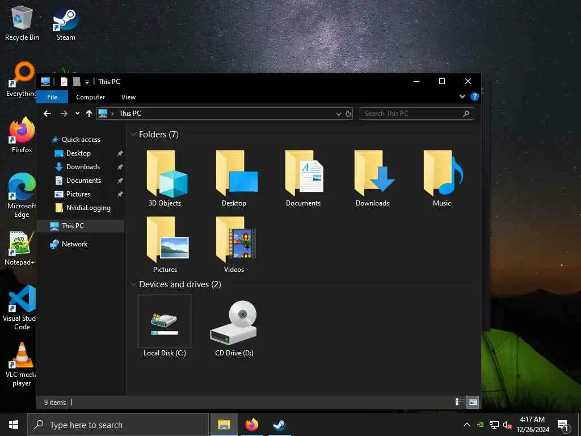Select the Recycle Bin desktop icon
Viewport: 581px width, 436px height.
point(22,23)
